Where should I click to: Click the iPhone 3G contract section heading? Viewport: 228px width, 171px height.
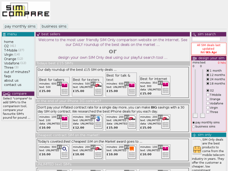pyautogui.click(x=69, y=101)
